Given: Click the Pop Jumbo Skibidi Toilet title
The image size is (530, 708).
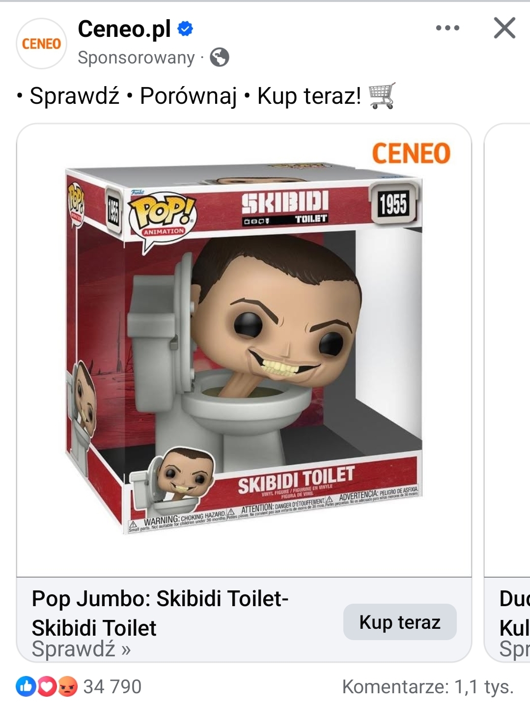Looking at the screenshot, I should [160, 613].
